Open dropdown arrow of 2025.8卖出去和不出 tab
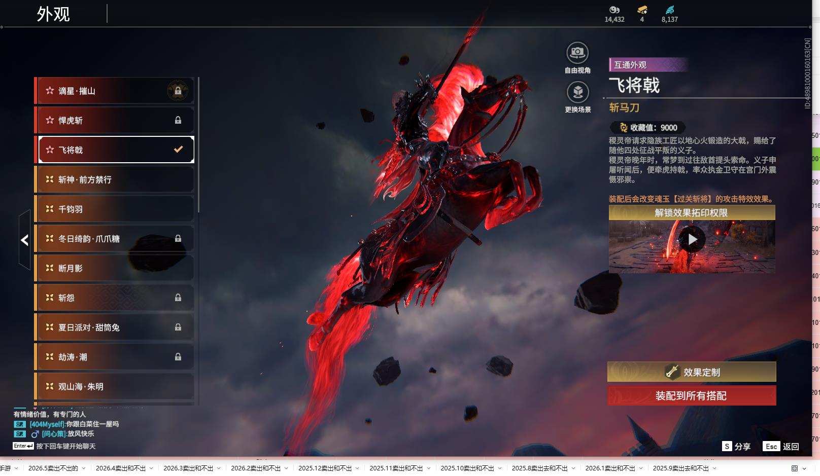 pyautogui.click(x=573, y=468)
